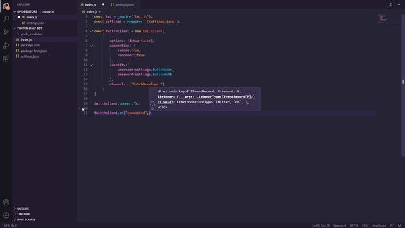This screenshot has height=228, width=405.
Task: Change line endings via CRLF status entry
Action: (x=365, y=225)
